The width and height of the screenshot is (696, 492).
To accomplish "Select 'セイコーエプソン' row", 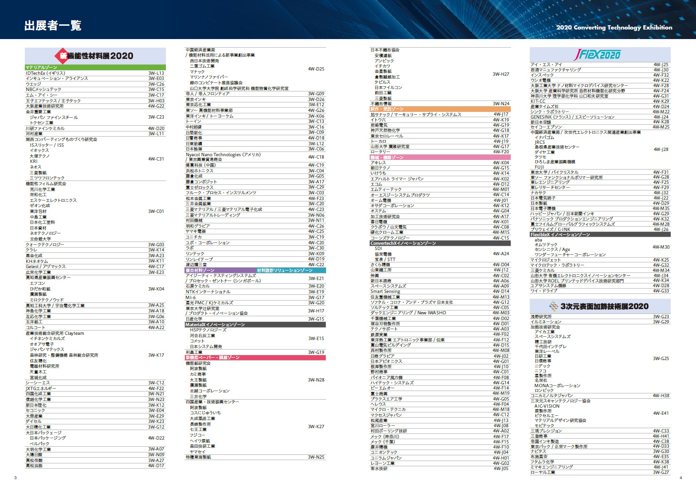I will coord(600,127).
